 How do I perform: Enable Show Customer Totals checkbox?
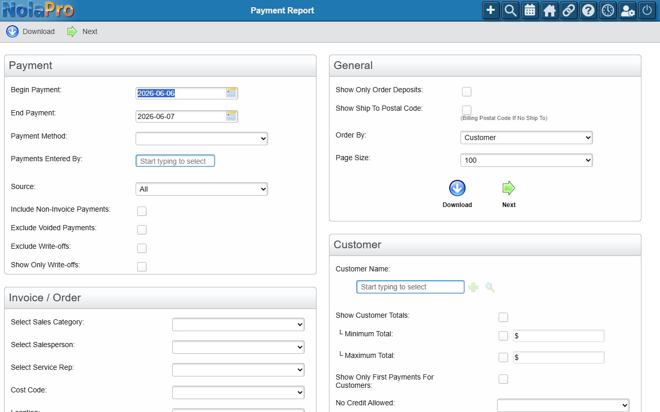[x=503, y=317]
